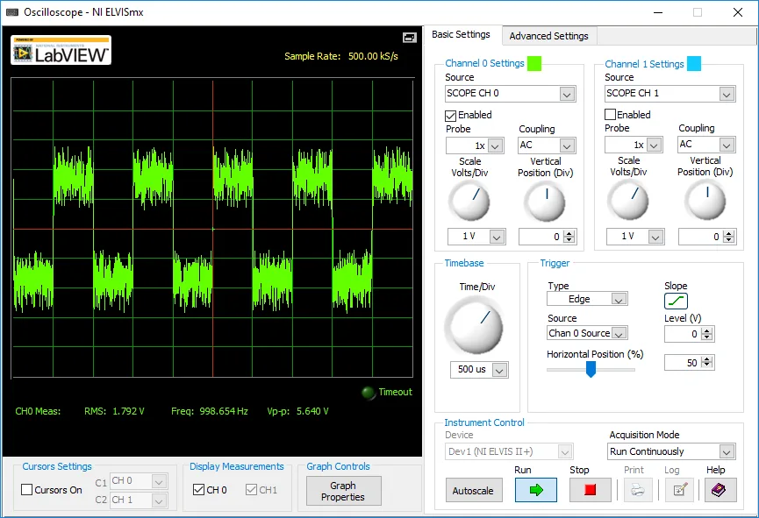Click the Sample Rate 500.00 kS/s readout

pos(341,56)
